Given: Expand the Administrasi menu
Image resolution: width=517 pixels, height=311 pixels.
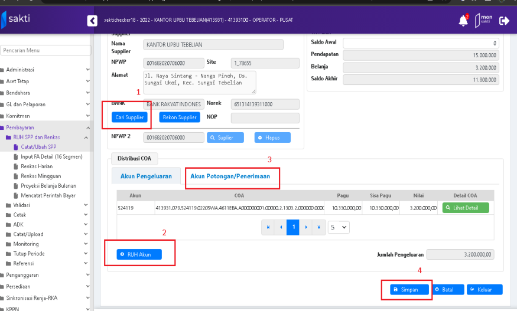Looking at the screenshot, I should tap(44, 70).
